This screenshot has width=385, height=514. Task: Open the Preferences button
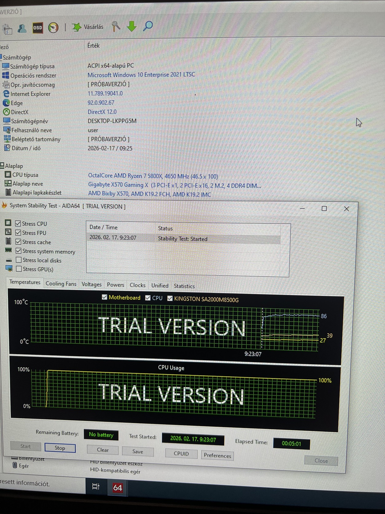(217, 455)
